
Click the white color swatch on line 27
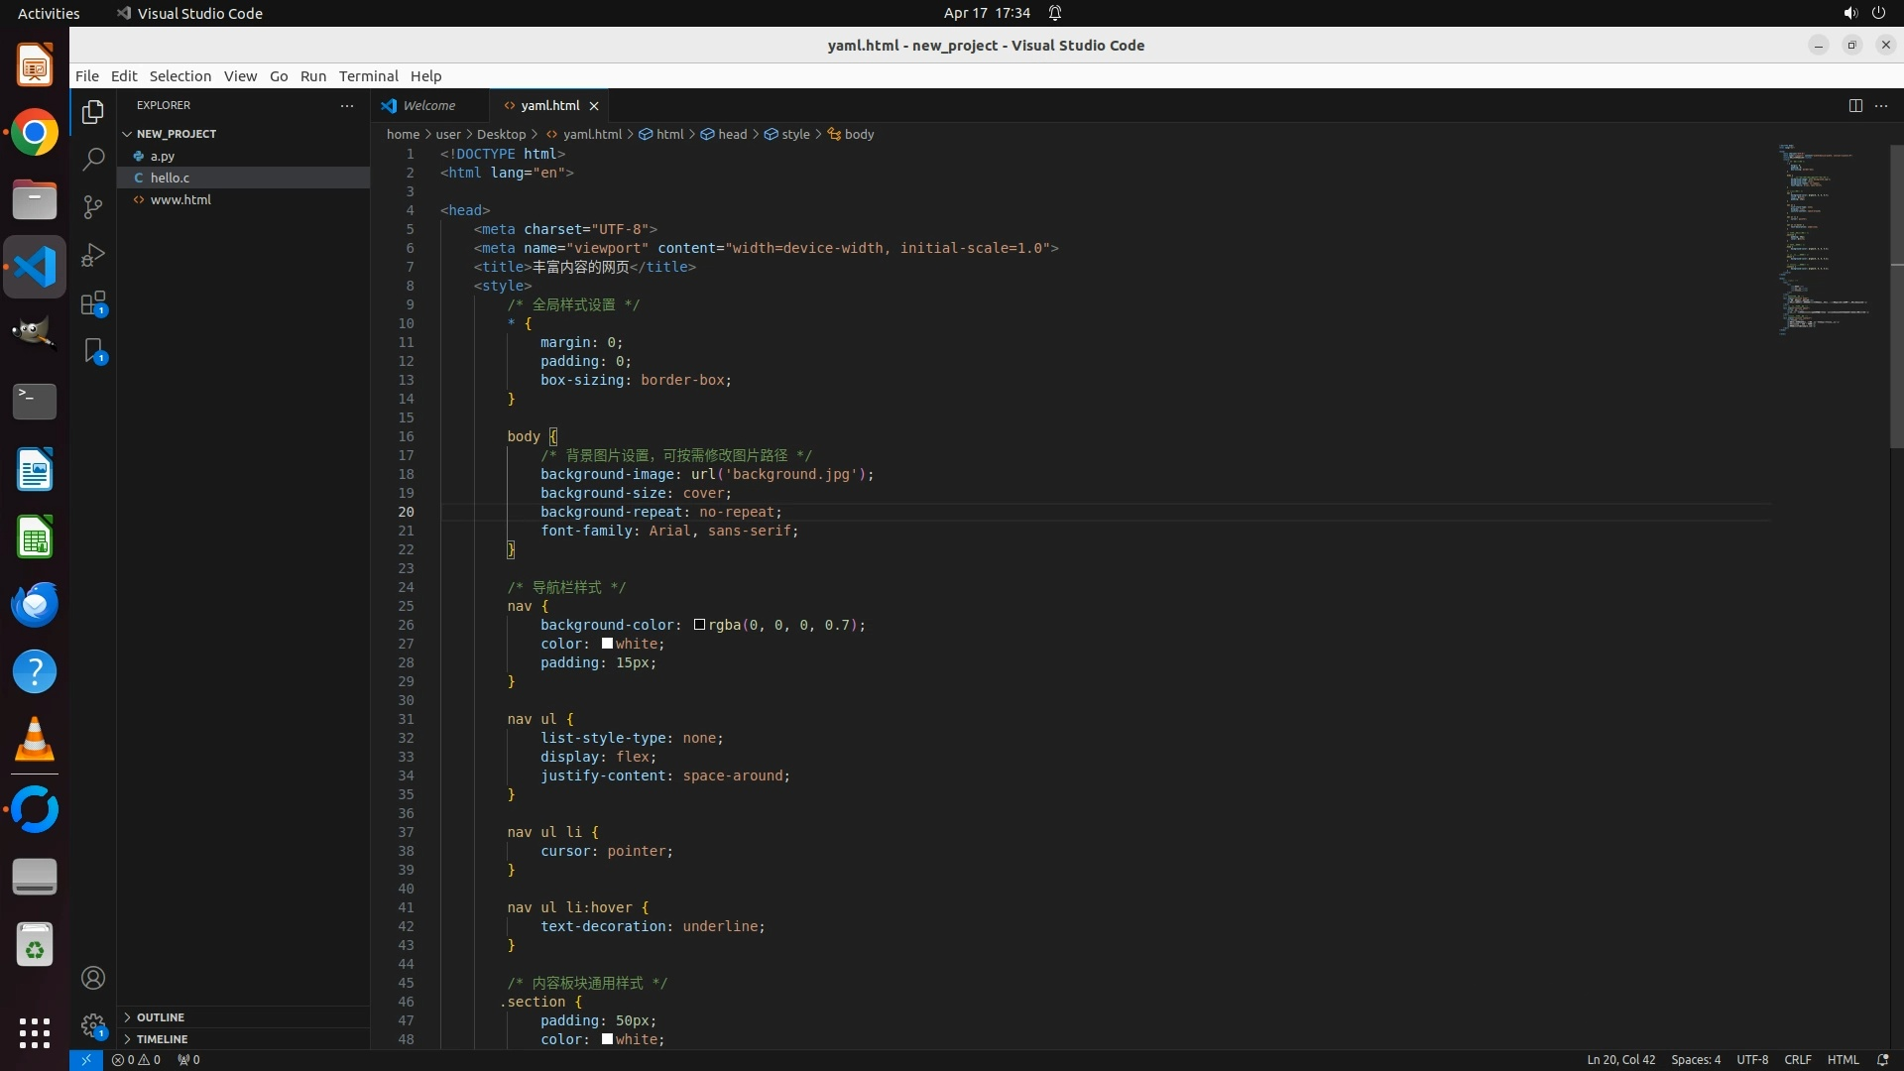click(607, 644)
